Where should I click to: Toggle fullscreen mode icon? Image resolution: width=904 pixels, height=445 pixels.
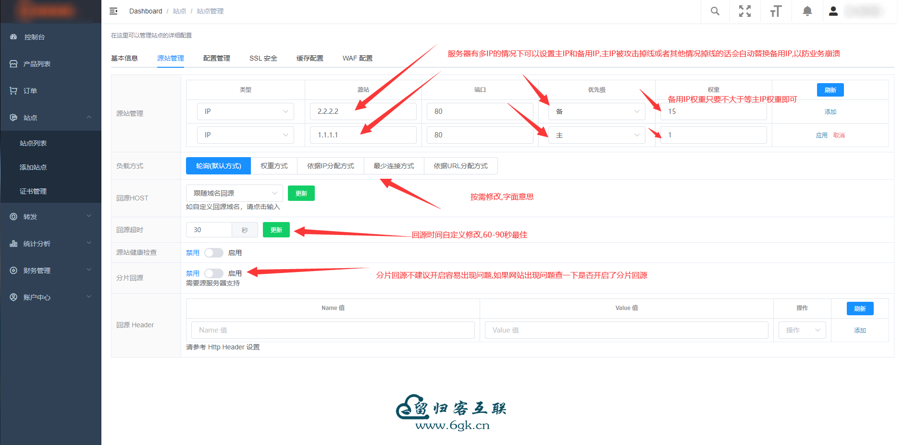click(745, 11)
